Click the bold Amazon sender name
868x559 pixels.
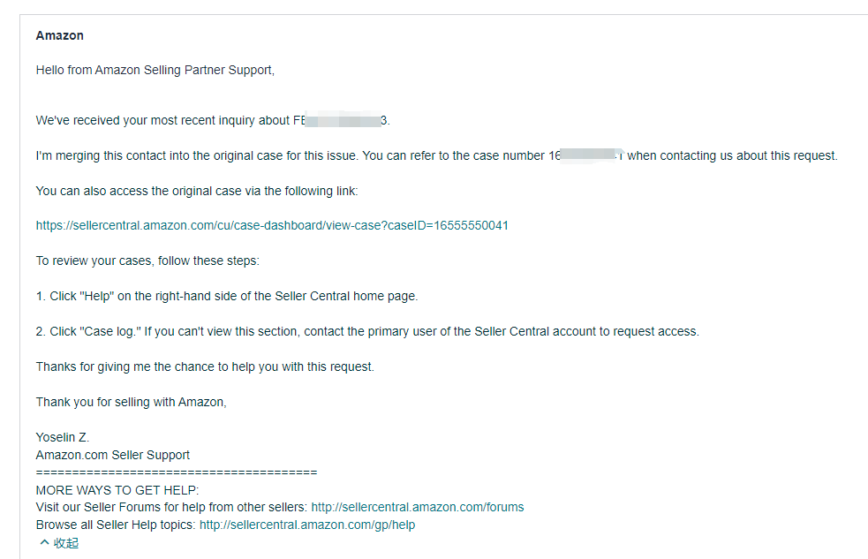(x=60, y=35)
